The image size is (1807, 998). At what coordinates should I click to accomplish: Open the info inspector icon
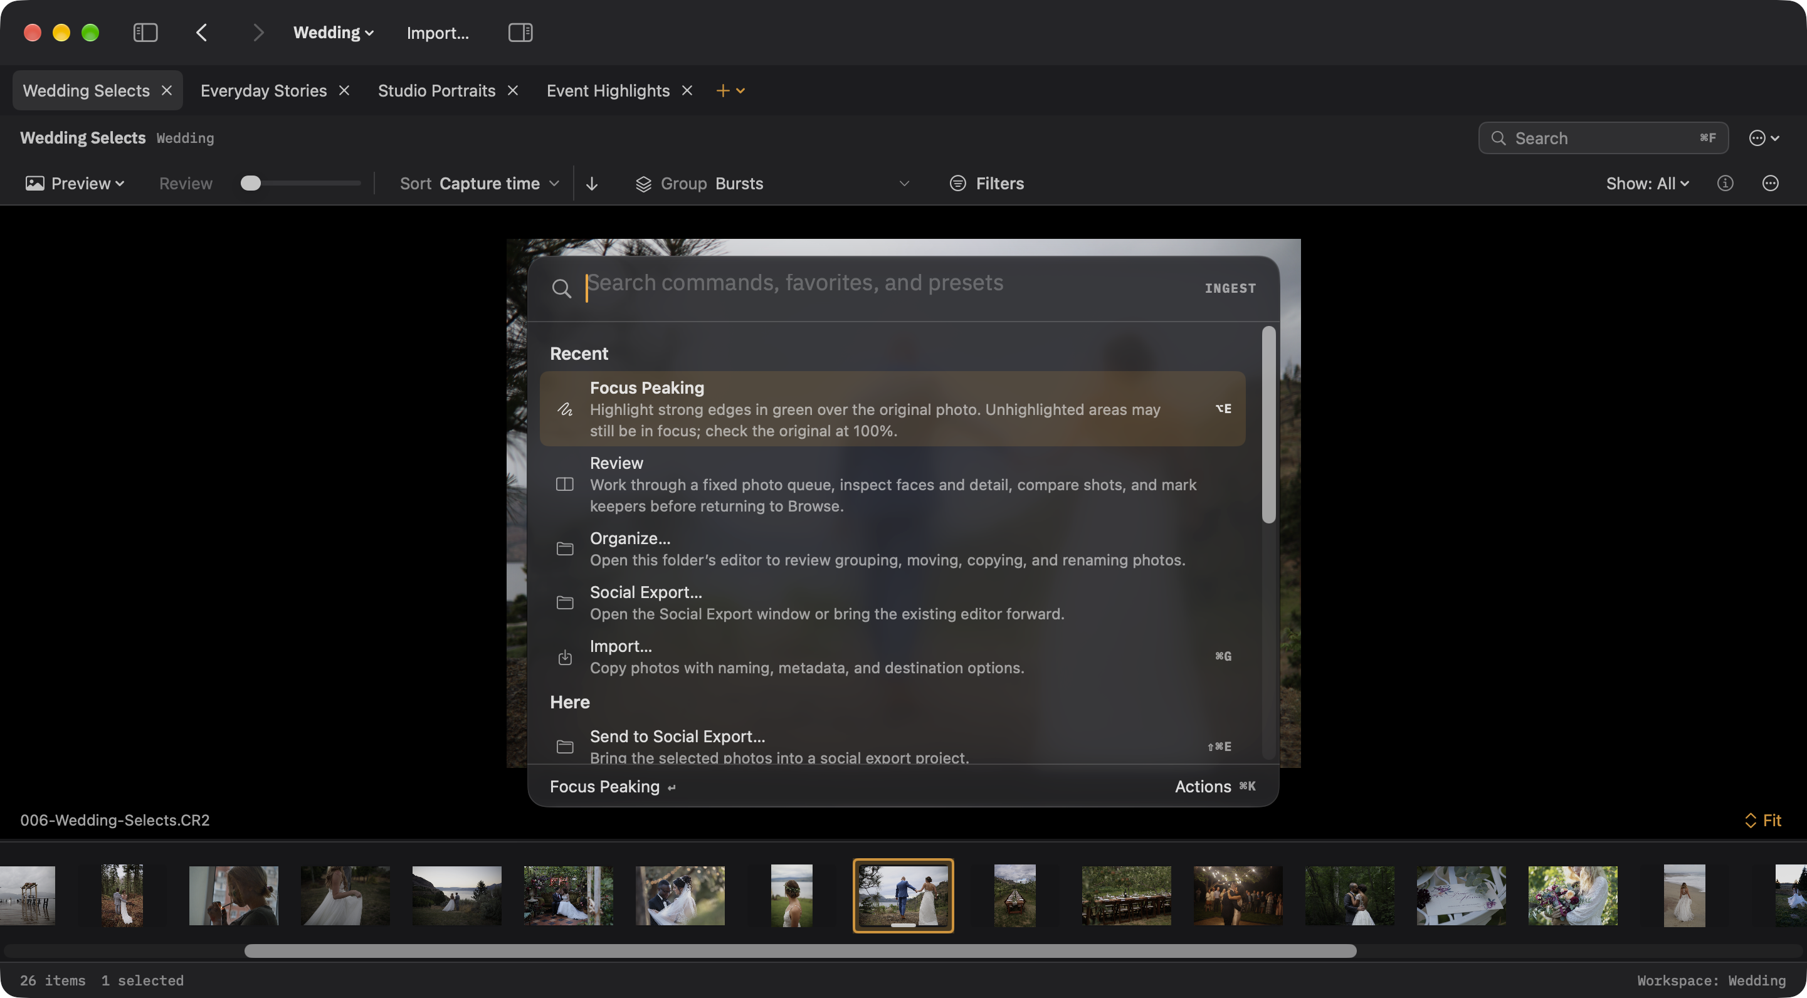click(x=1725, y=183)
